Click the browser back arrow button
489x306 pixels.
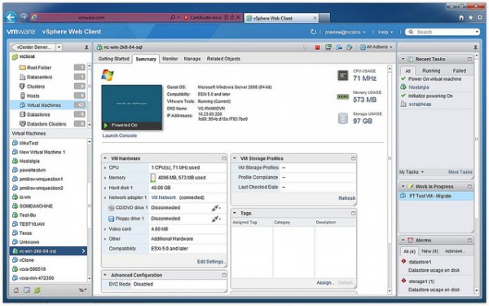point(11,17)
